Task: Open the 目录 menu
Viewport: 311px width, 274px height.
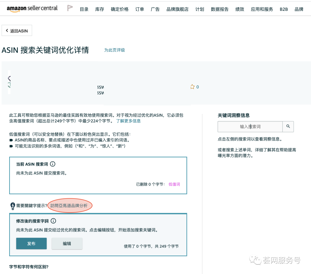Action: pyautogui.click(x=84, y=9)
